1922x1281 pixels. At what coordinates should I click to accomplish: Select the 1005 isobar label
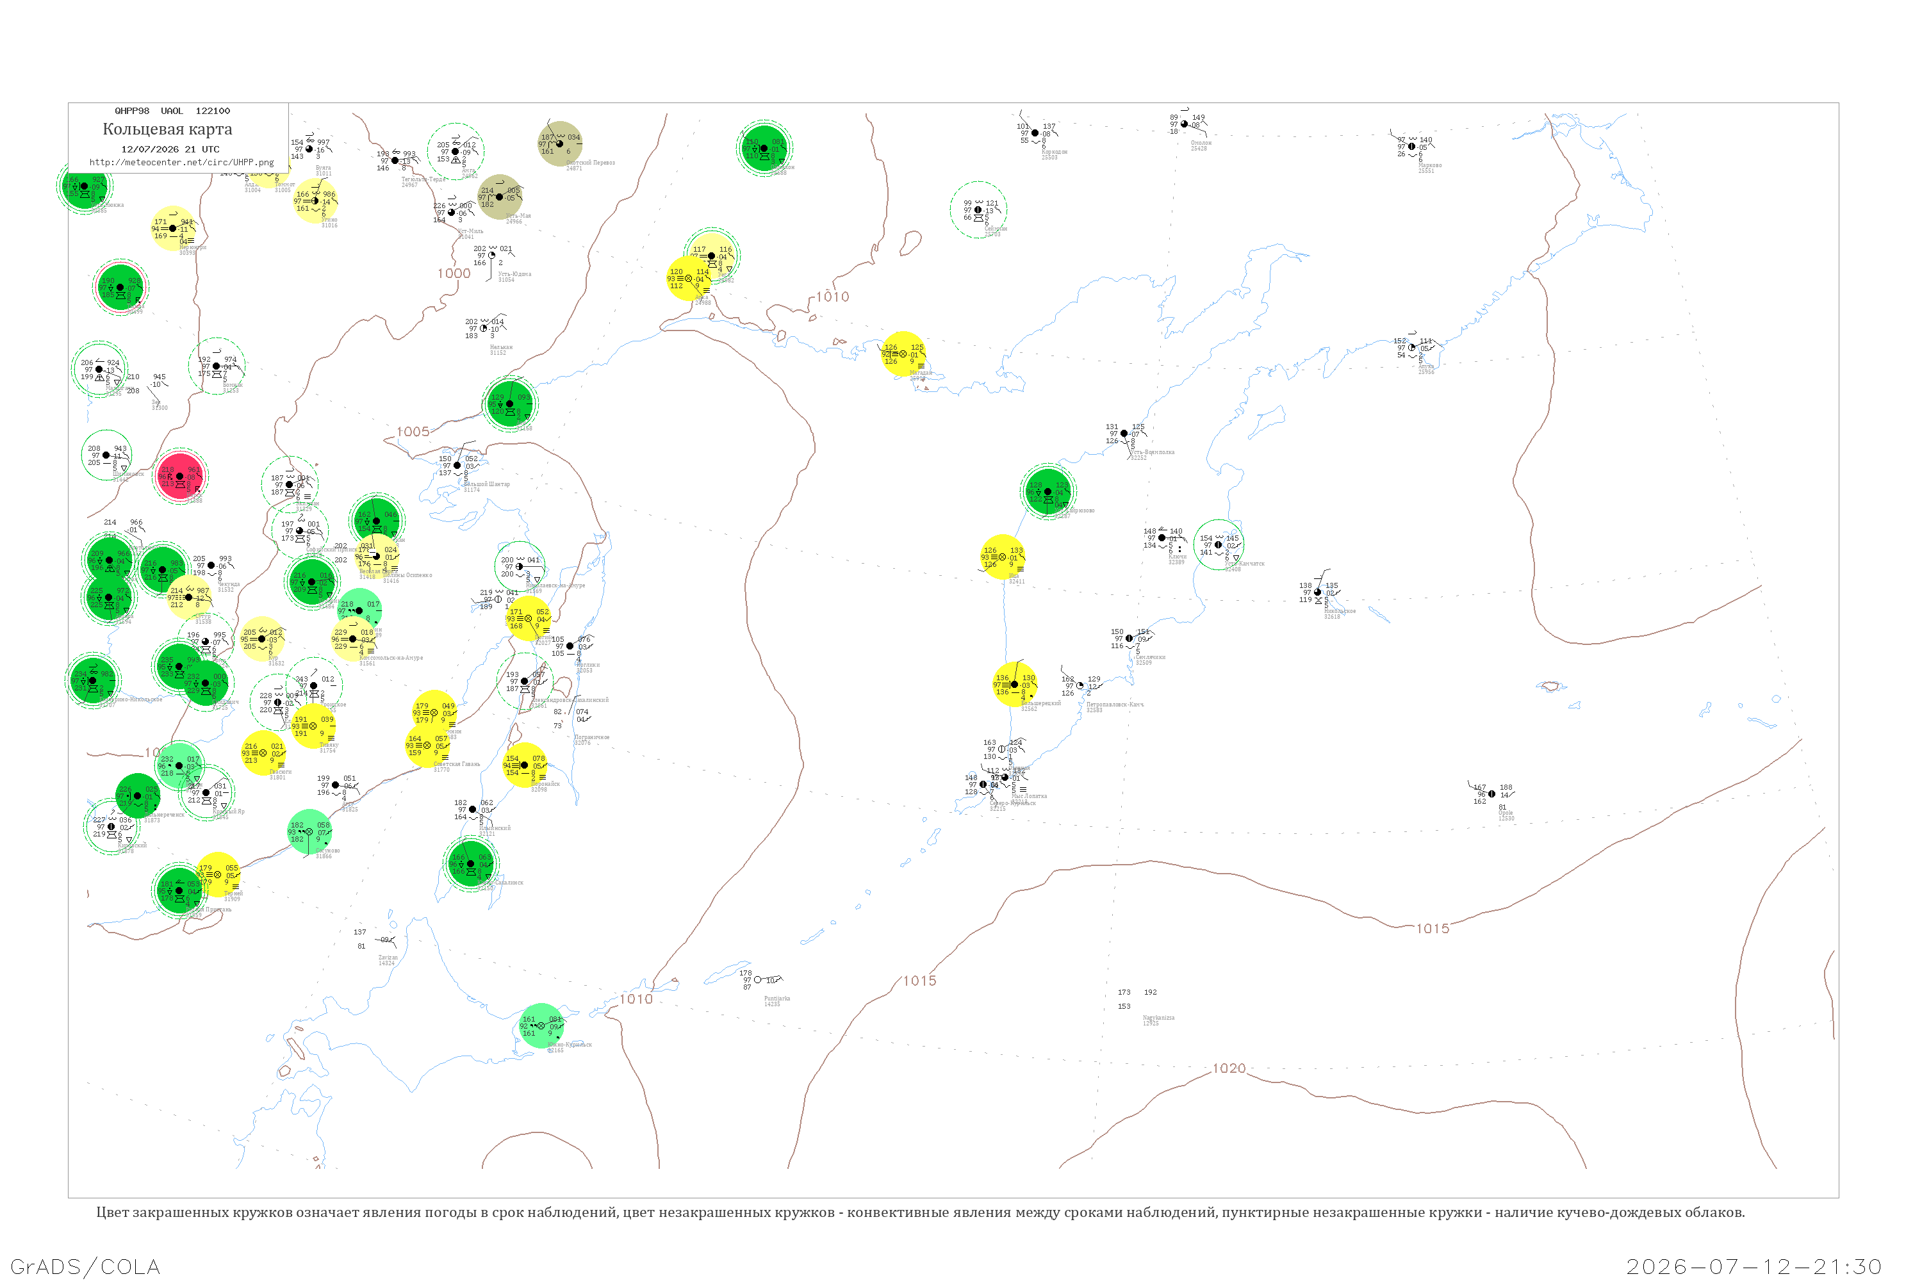click(413, 432)
